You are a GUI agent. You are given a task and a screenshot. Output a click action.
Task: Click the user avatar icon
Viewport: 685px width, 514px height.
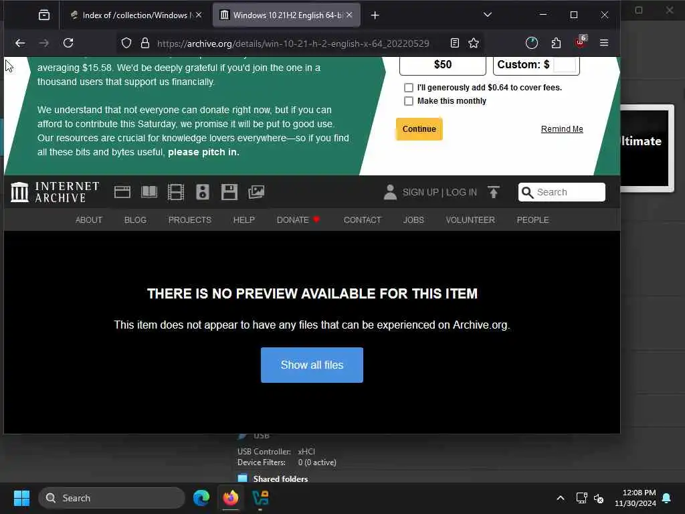click(x=390, y=192)
